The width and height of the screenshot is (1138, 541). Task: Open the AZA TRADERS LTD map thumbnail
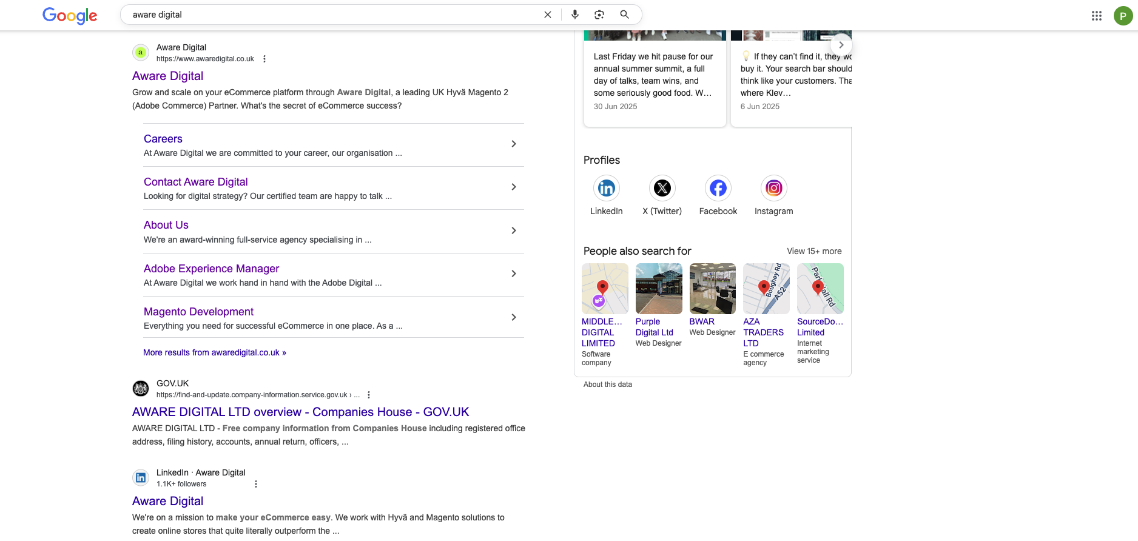[x=767, y=289]
